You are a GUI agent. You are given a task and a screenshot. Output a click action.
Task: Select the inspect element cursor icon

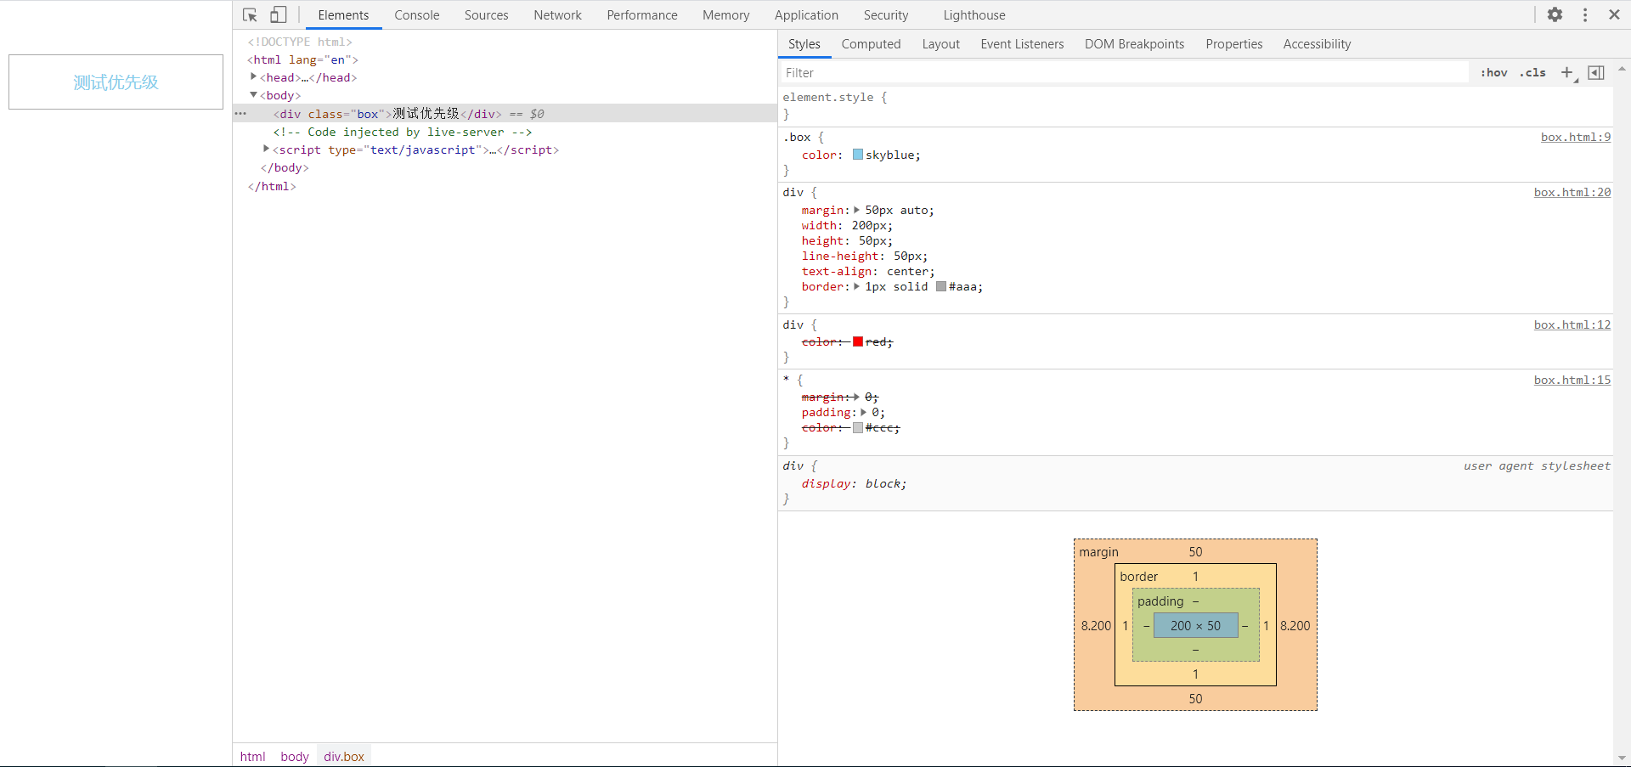(249, 14)
